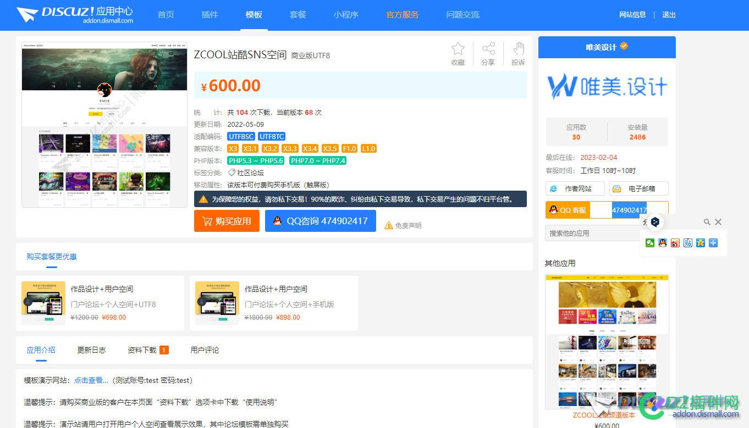
Task: Click the PHP7.0 ~ PHP7.4 tag
Action: (318, 160)
